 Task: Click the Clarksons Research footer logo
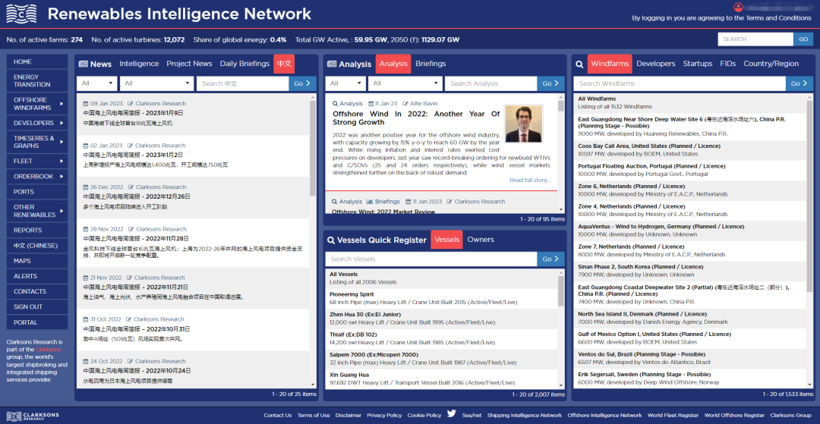click(x=33, y=416)
